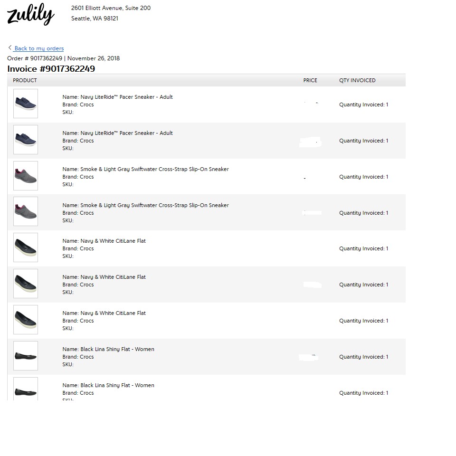Click the PRODUCT column header
Screen dimensions: 456x456
point(25,80)
